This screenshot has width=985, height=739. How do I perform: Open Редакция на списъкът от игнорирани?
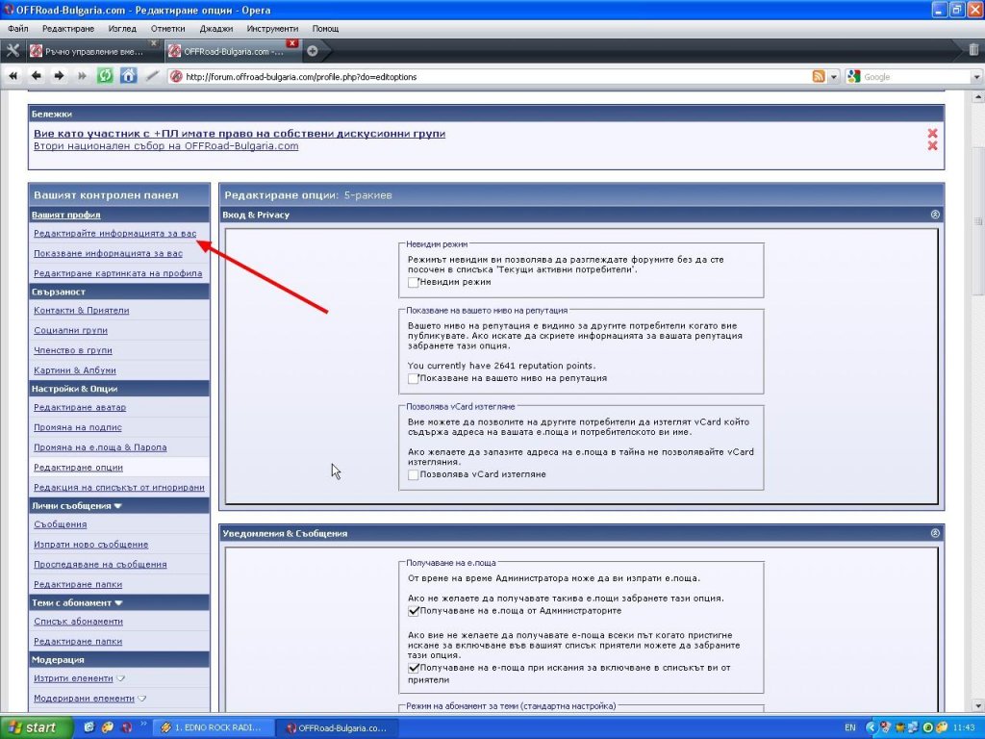[118, 488]
